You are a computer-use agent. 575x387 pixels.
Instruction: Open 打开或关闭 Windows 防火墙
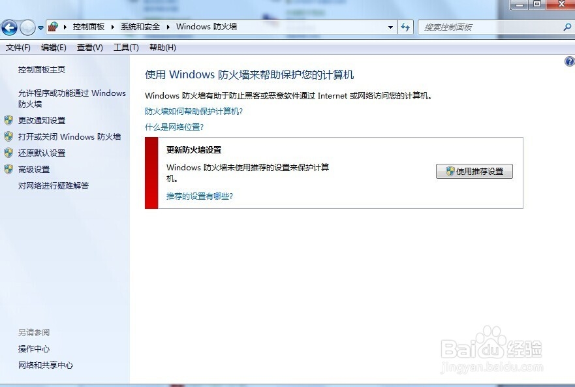70,137
